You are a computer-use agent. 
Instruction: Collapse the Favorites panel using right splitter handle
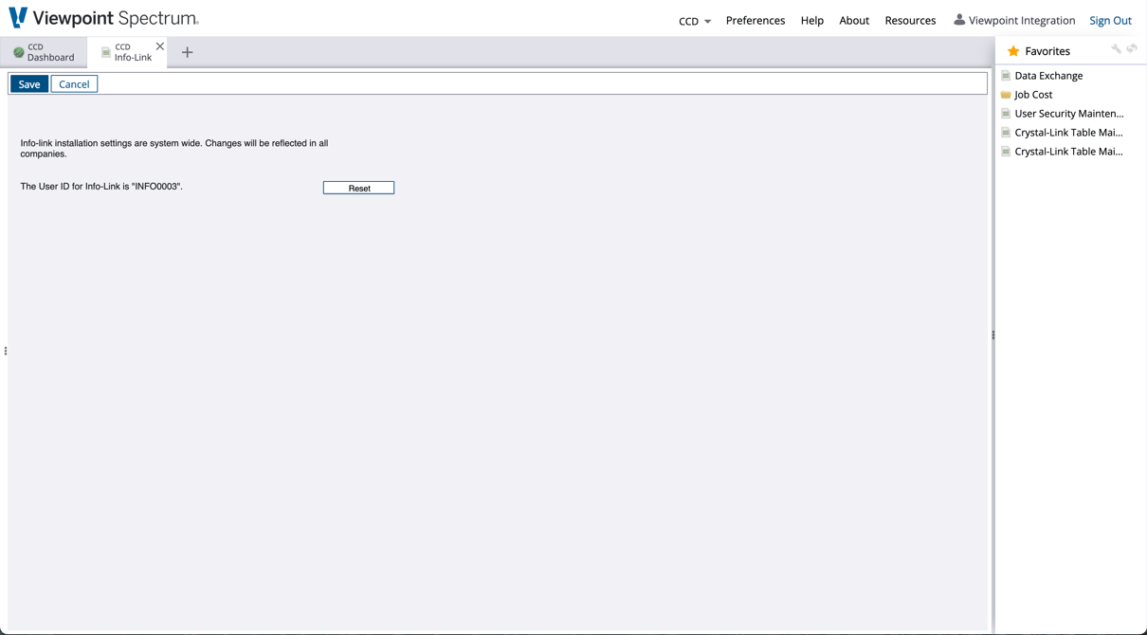point(992,335)
